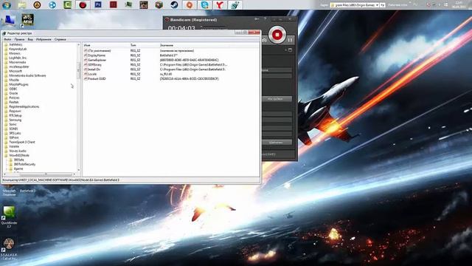Select the Waves Audio registry key
This screenshot has width=472, height=266.
click(x=18, y=151)
